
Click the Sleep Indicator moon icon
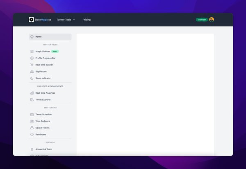32,78
